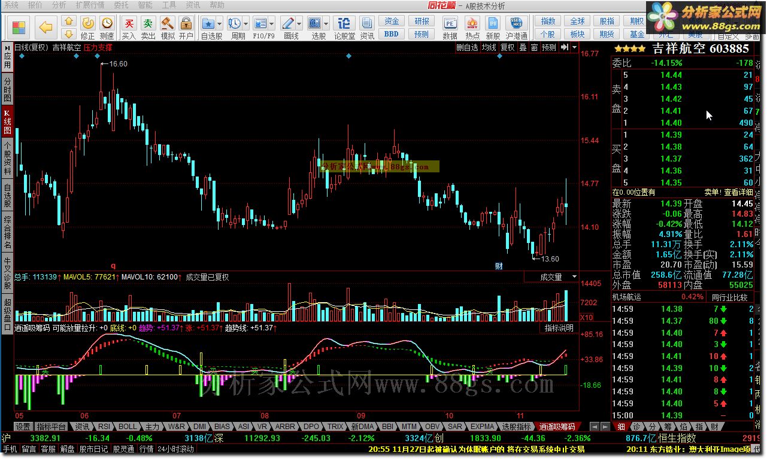
Task: Click the 新股 IPO icon
Action: pos(493,23)
